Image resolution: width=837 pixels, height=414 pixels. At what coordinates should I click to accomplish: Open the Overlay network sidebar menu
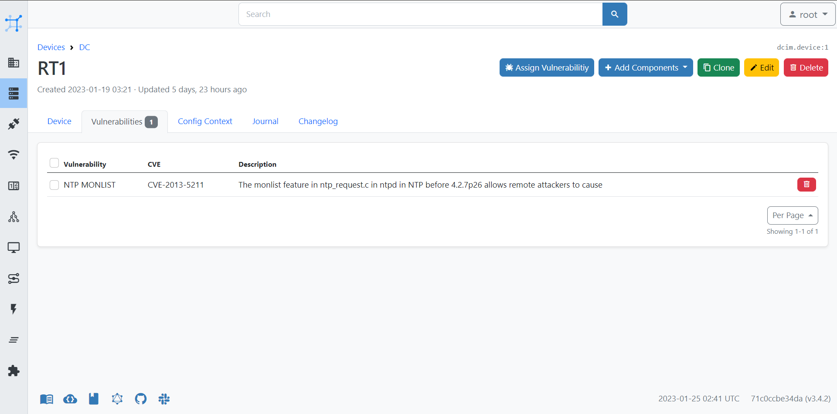14,217
